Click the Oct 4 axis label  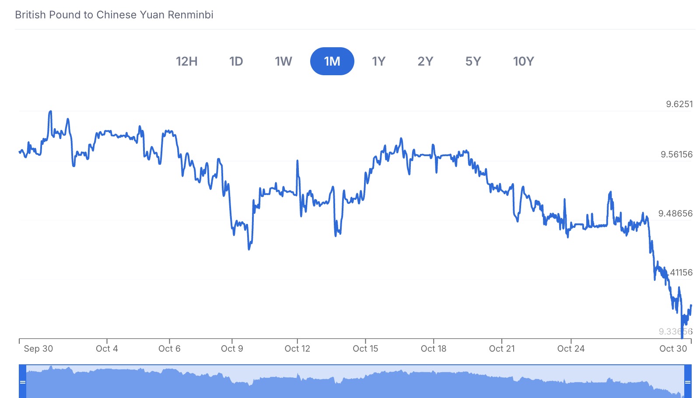[107, 349]
